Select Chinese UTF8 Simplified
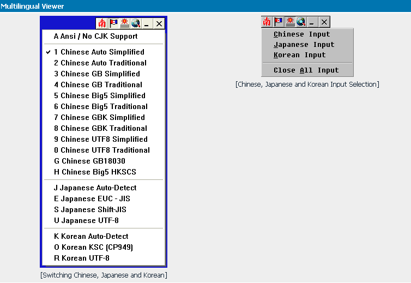 104,139
